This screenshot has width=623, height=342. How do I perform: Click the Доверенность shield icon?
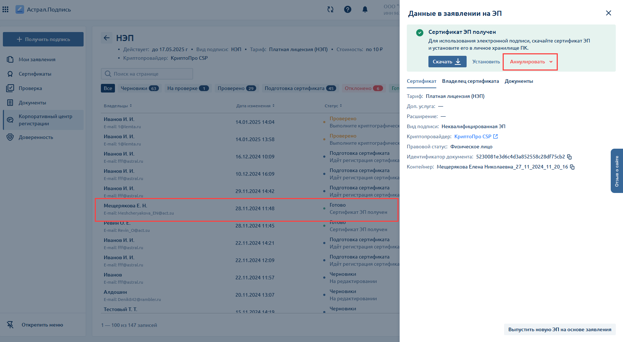pyautogui.click(x=10, y=137)
